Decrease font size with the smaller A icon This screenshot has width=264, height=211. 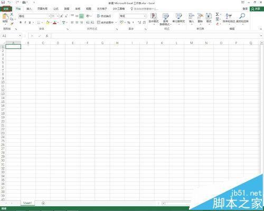66,16
